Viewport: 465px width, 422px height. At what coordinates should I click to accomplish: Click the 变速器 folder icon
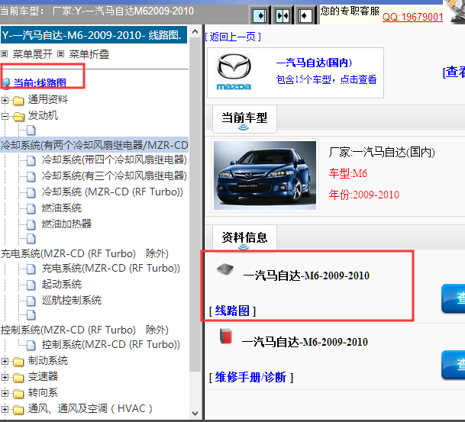click(x=18, y=377)
